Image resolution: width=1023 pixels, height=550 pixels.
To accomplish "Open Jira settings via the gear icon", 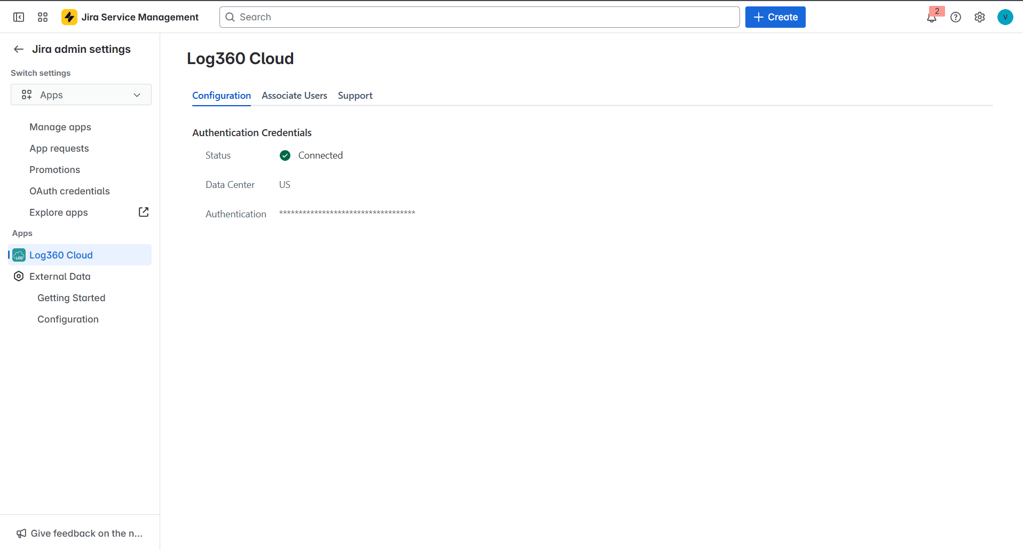I will tap(980, 17).
